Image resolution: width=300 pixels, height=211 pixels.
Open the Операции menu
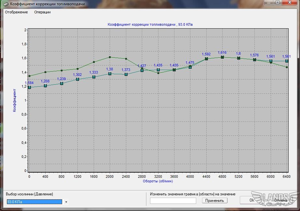tap(42, 12)
